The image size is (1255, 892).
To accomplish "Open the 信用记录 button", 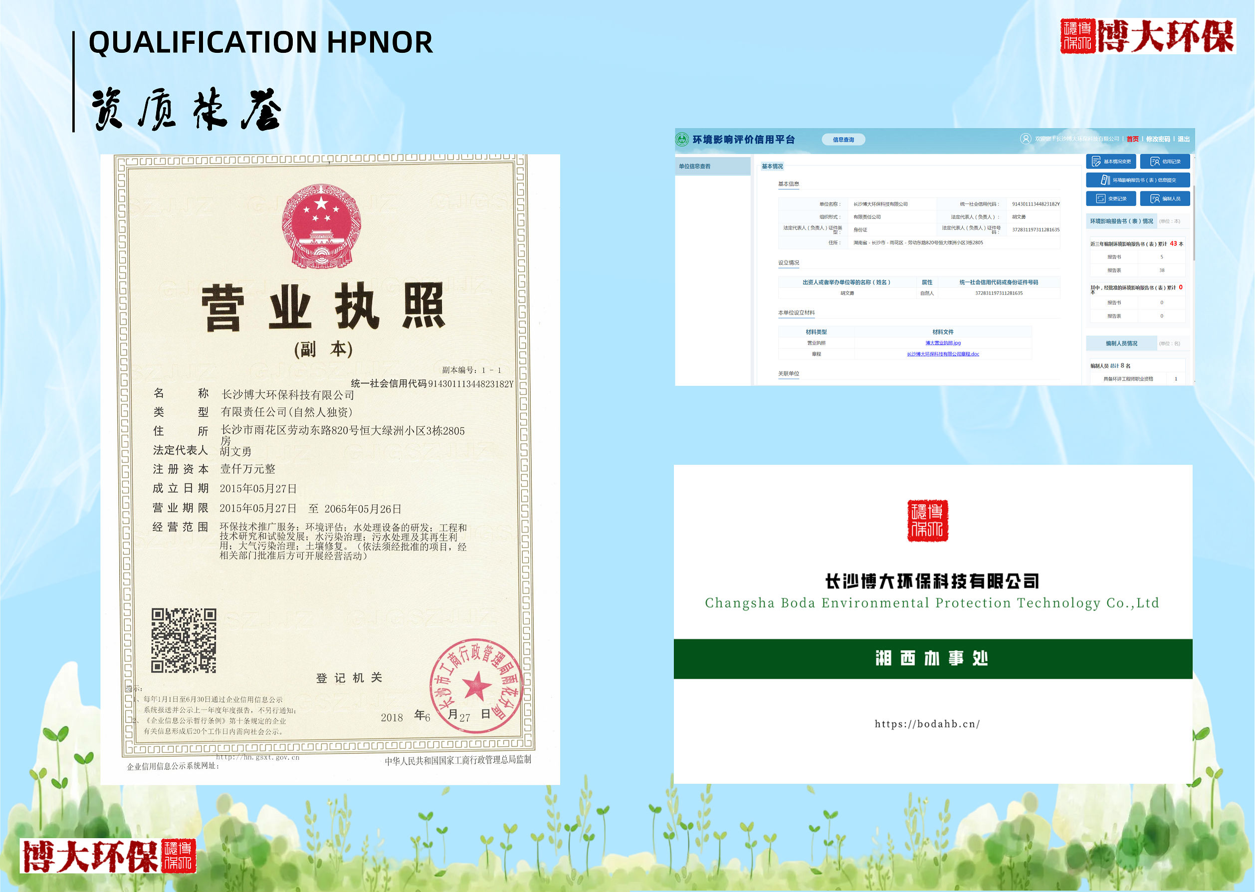I will pos(1165,162).
